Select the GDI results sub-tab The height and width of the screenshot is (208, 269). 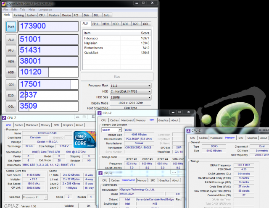pos(125,24)
